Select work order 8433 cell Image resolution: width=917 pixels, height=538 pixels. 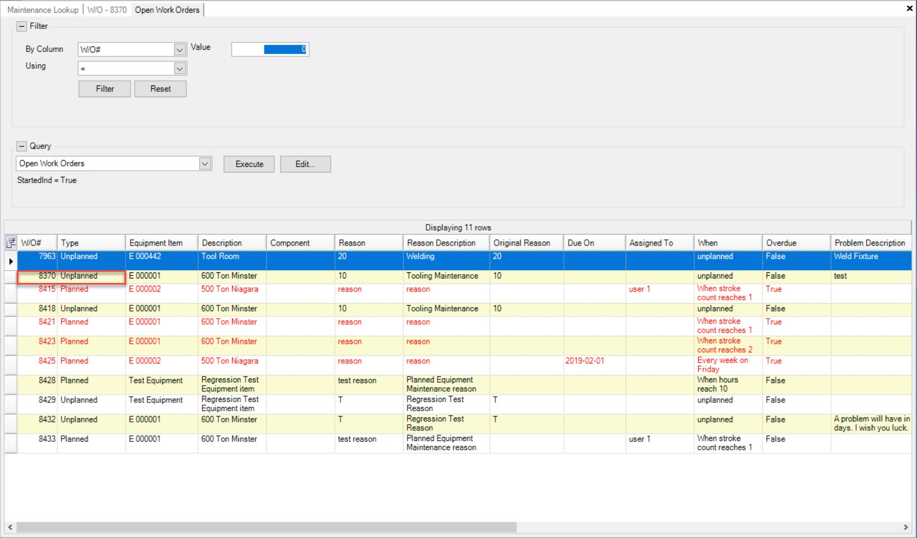tap(37, 443)
